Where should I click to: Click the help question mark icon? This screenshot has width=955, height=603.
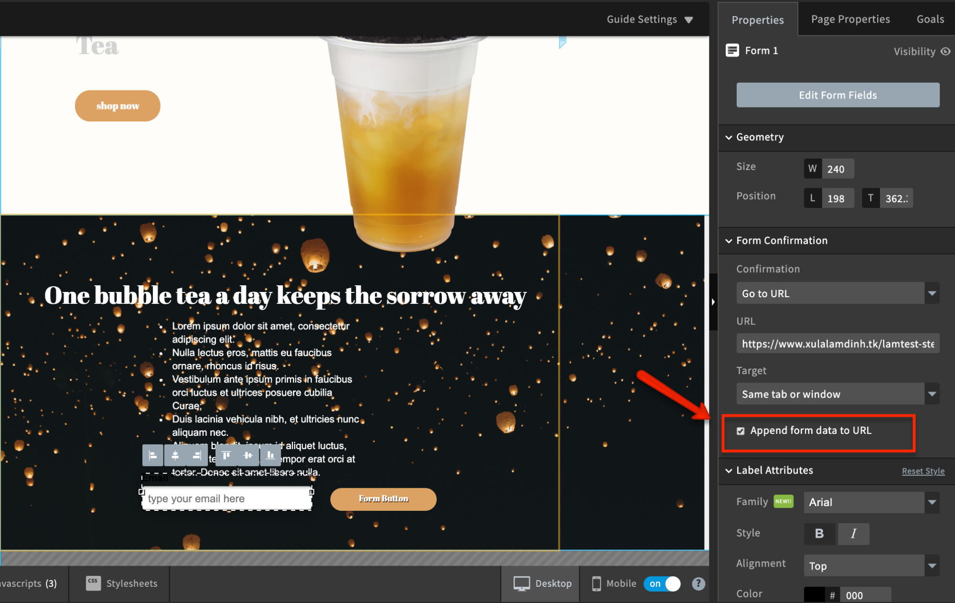click(x=698, y=583)
